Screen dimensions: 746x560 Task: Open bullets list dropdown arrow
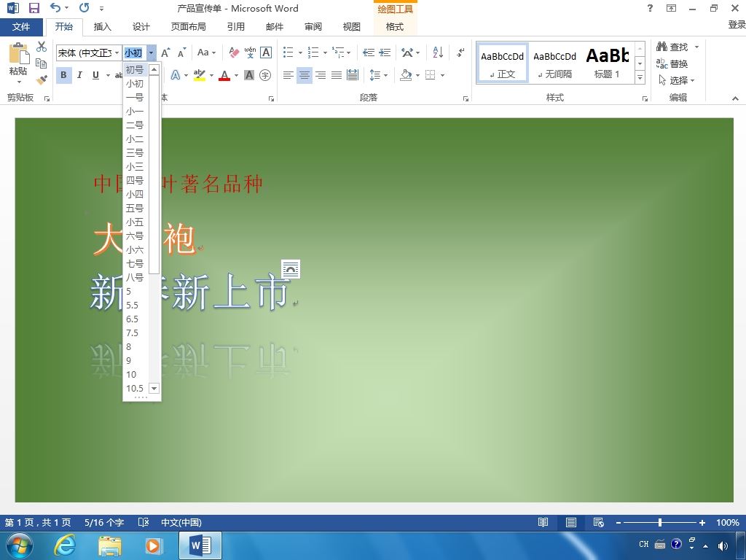coord(300,52)
